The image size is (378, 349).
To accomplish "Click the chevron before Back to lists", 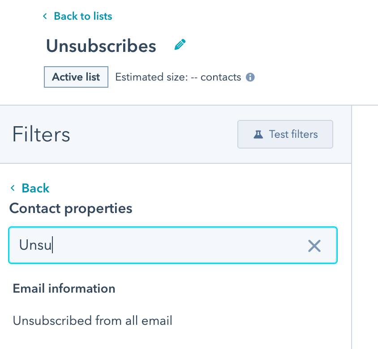I will click(45, 16).
